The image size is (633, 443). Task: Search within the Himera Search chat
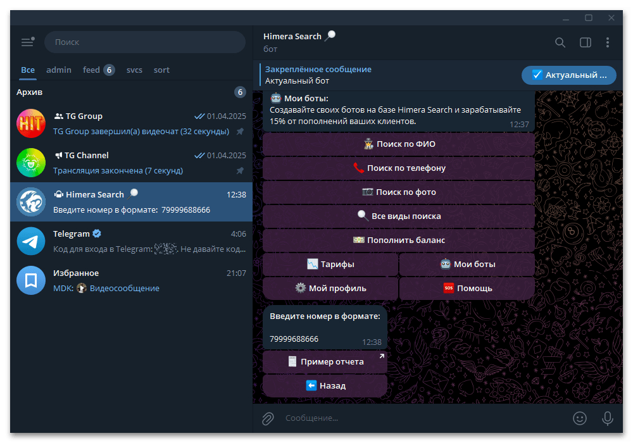[560, 42]
